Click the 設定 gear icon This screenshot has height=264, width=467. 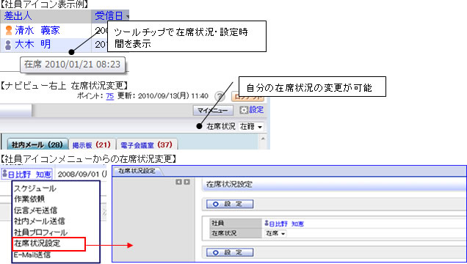pyautogui.click(x=244, y=110)
